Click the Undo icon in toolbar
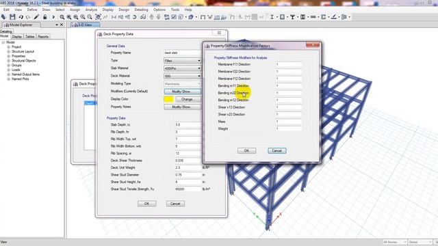 point(21,17)
